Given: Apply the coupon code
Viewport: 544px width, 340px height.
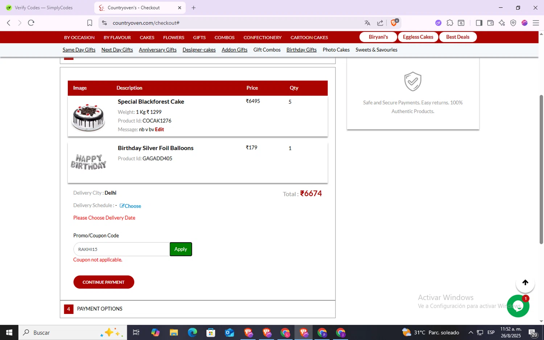Looking at the screenshot, I should click(181, 249).
